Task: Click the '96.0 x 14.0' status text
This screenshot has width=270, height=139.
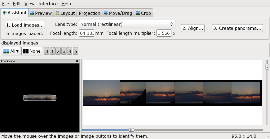Action: (x=244, y=136)
